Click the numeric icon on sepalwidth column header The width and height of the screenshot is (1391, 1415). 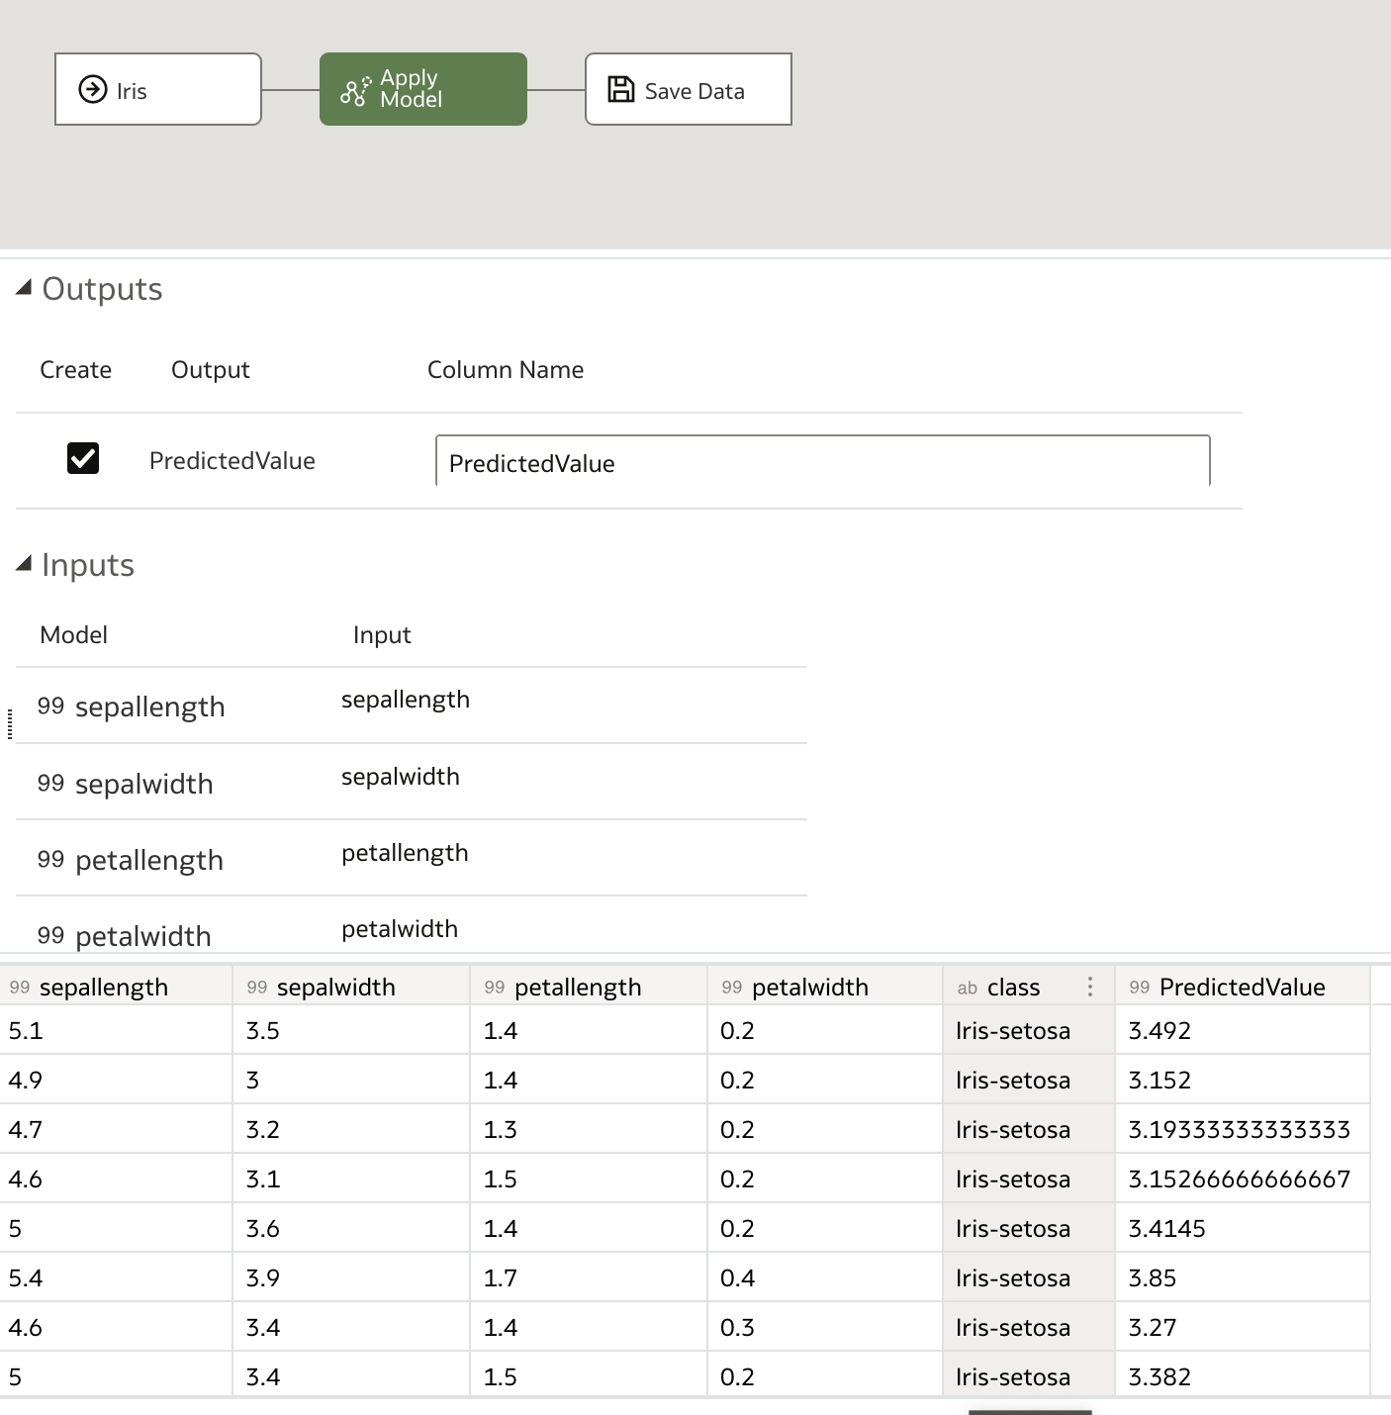(x=258, y=987)
